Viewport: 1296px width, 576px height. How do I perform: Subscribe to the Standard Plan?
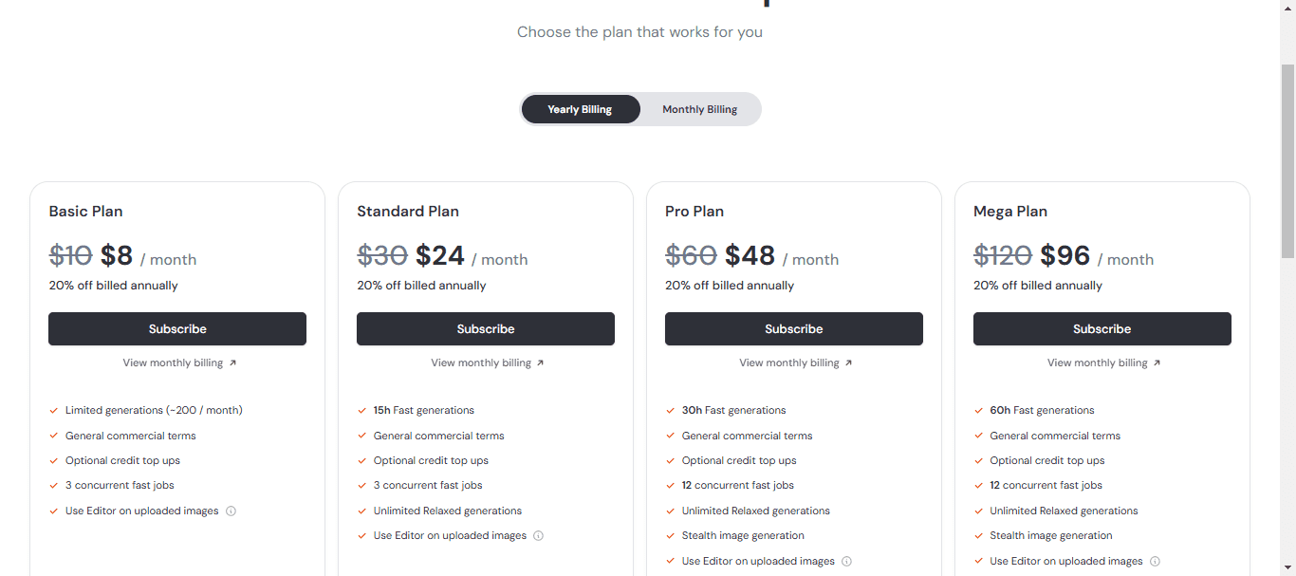[486, 328]
